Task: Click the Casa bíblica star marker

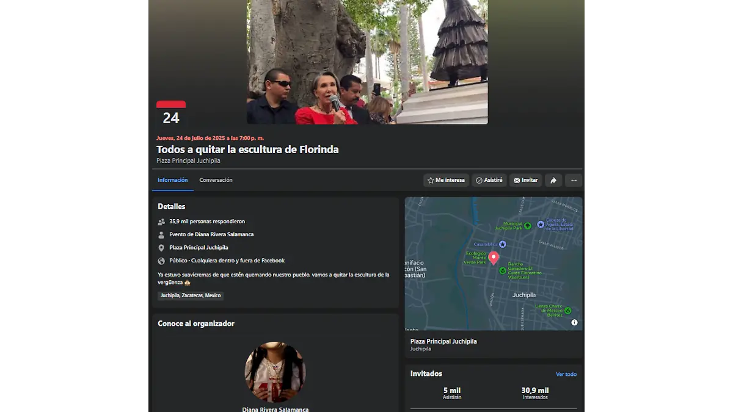Action: pos(502,244)
